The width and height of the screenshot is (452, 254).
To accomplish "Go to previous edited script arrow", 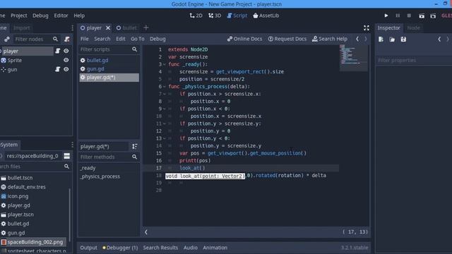I will (357, 39).
